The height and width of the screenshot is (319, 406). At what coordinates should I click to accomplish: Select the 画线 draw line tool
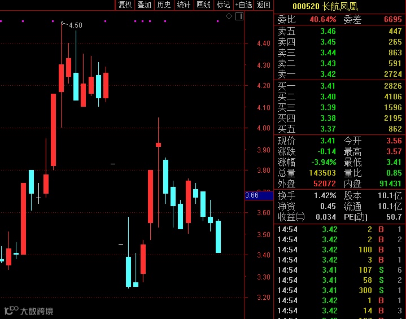pyautogui.click(x=203, y=5)
